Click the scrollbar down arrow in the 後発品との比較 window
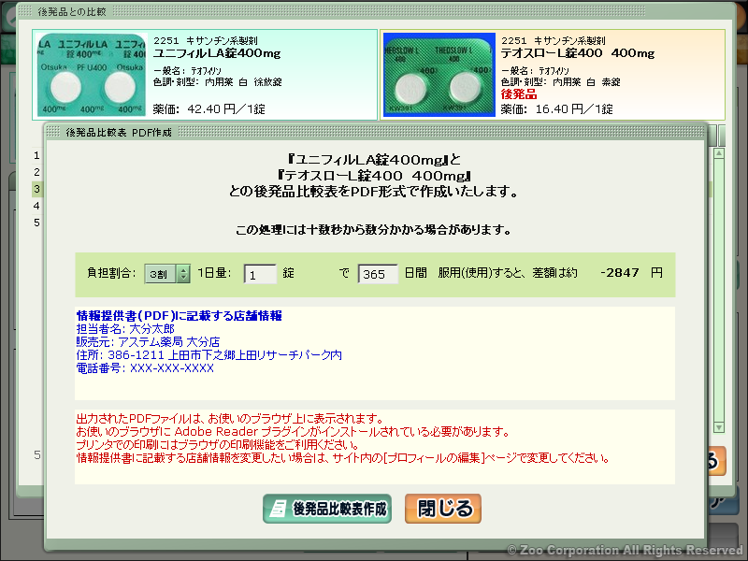Screen dimensions: 748x561 coord(719,427)
